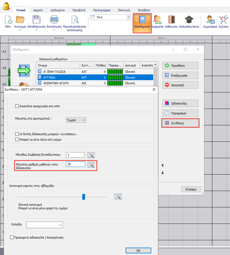The width and height of the screenshot is (230, 255).
Task: Click the max students per lesson field
Action: 75,164
